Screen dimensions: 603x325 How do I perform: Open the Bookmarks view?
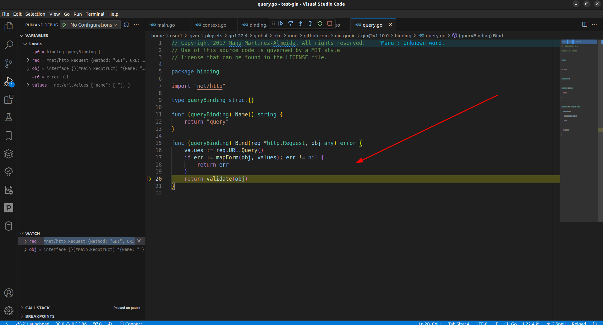pos(9,136)
